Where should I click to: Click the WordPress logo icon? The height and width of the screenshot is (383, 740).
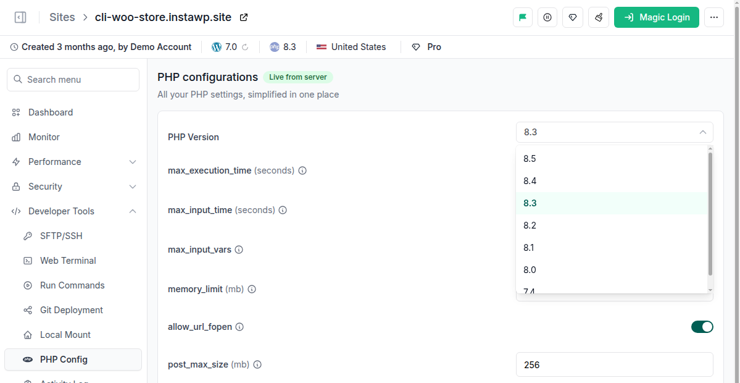pyautogui.click(x=217, y=47)
